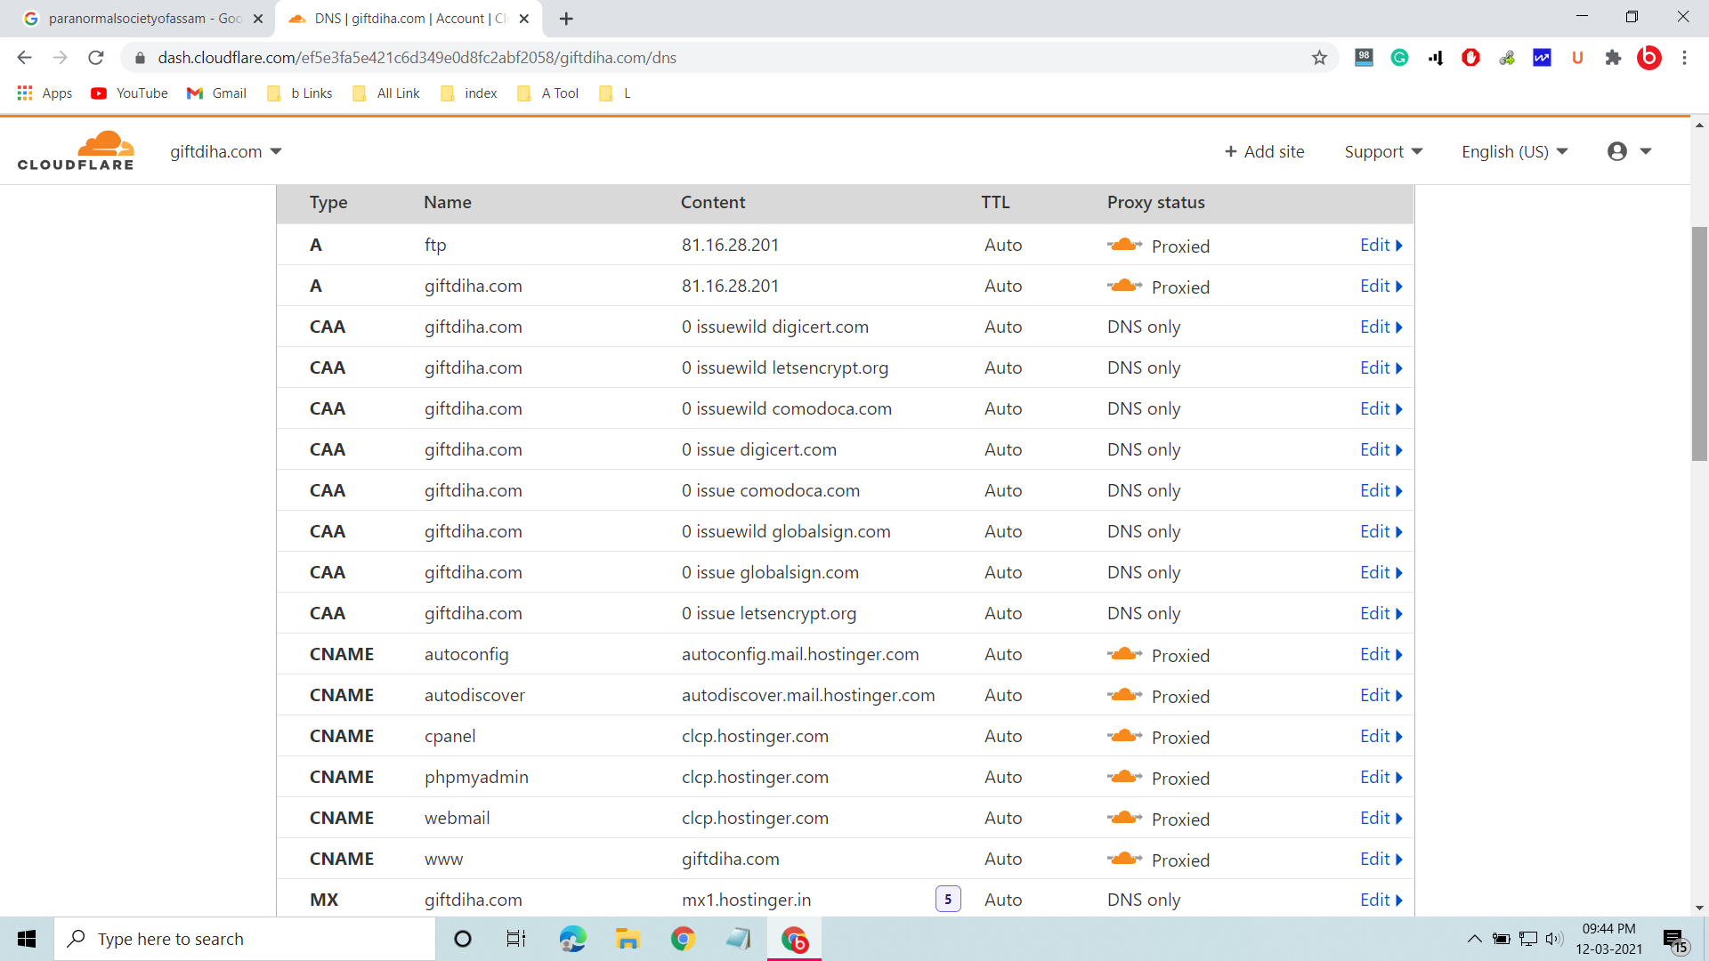Open the English (US) language dropdown

point(1514,151)
